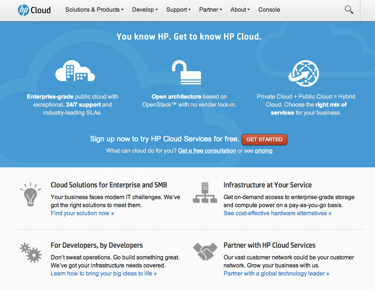Open the Develop dropdown menu
This screenshot has width=375, height=289.
click(x=145, y=9)
